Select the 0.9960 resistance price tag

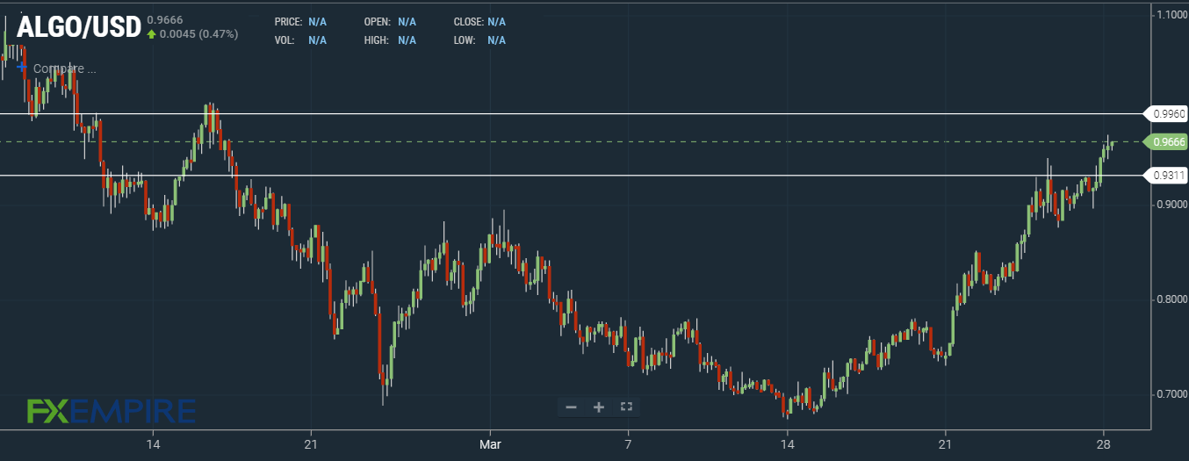tap(1167, 113)
